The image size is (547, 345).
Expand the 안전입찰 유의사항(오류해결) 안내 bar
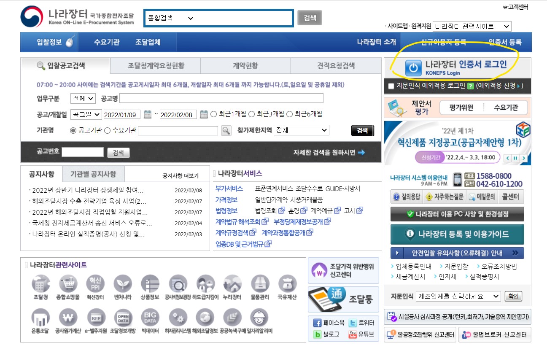click(x=457, y=253)
